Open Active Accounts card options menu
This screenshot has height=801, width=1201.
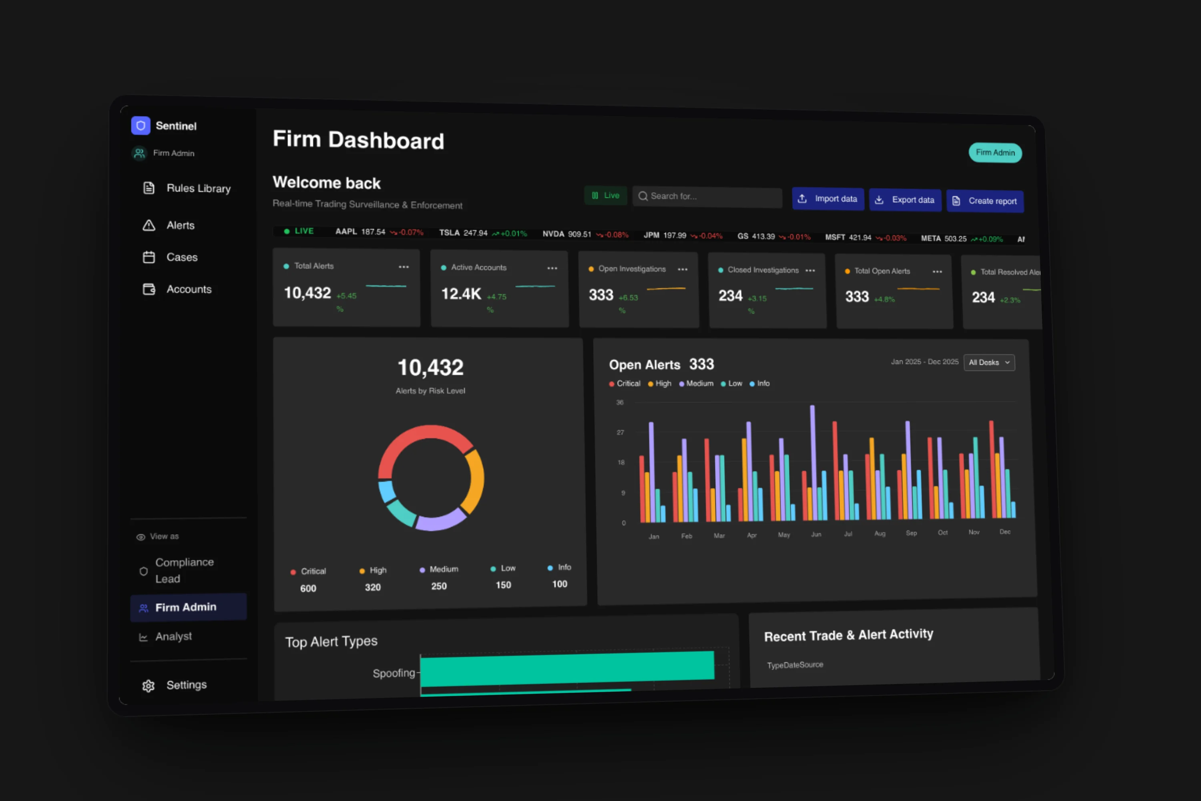click(552, 268)
